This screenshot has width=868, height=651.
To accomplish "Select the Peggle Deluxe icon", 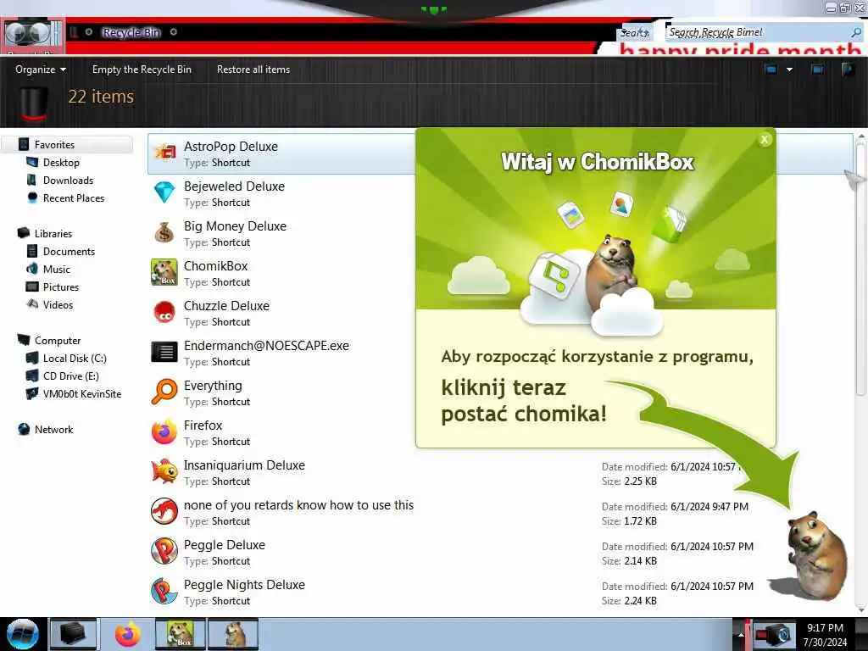I will click(164, 551).
